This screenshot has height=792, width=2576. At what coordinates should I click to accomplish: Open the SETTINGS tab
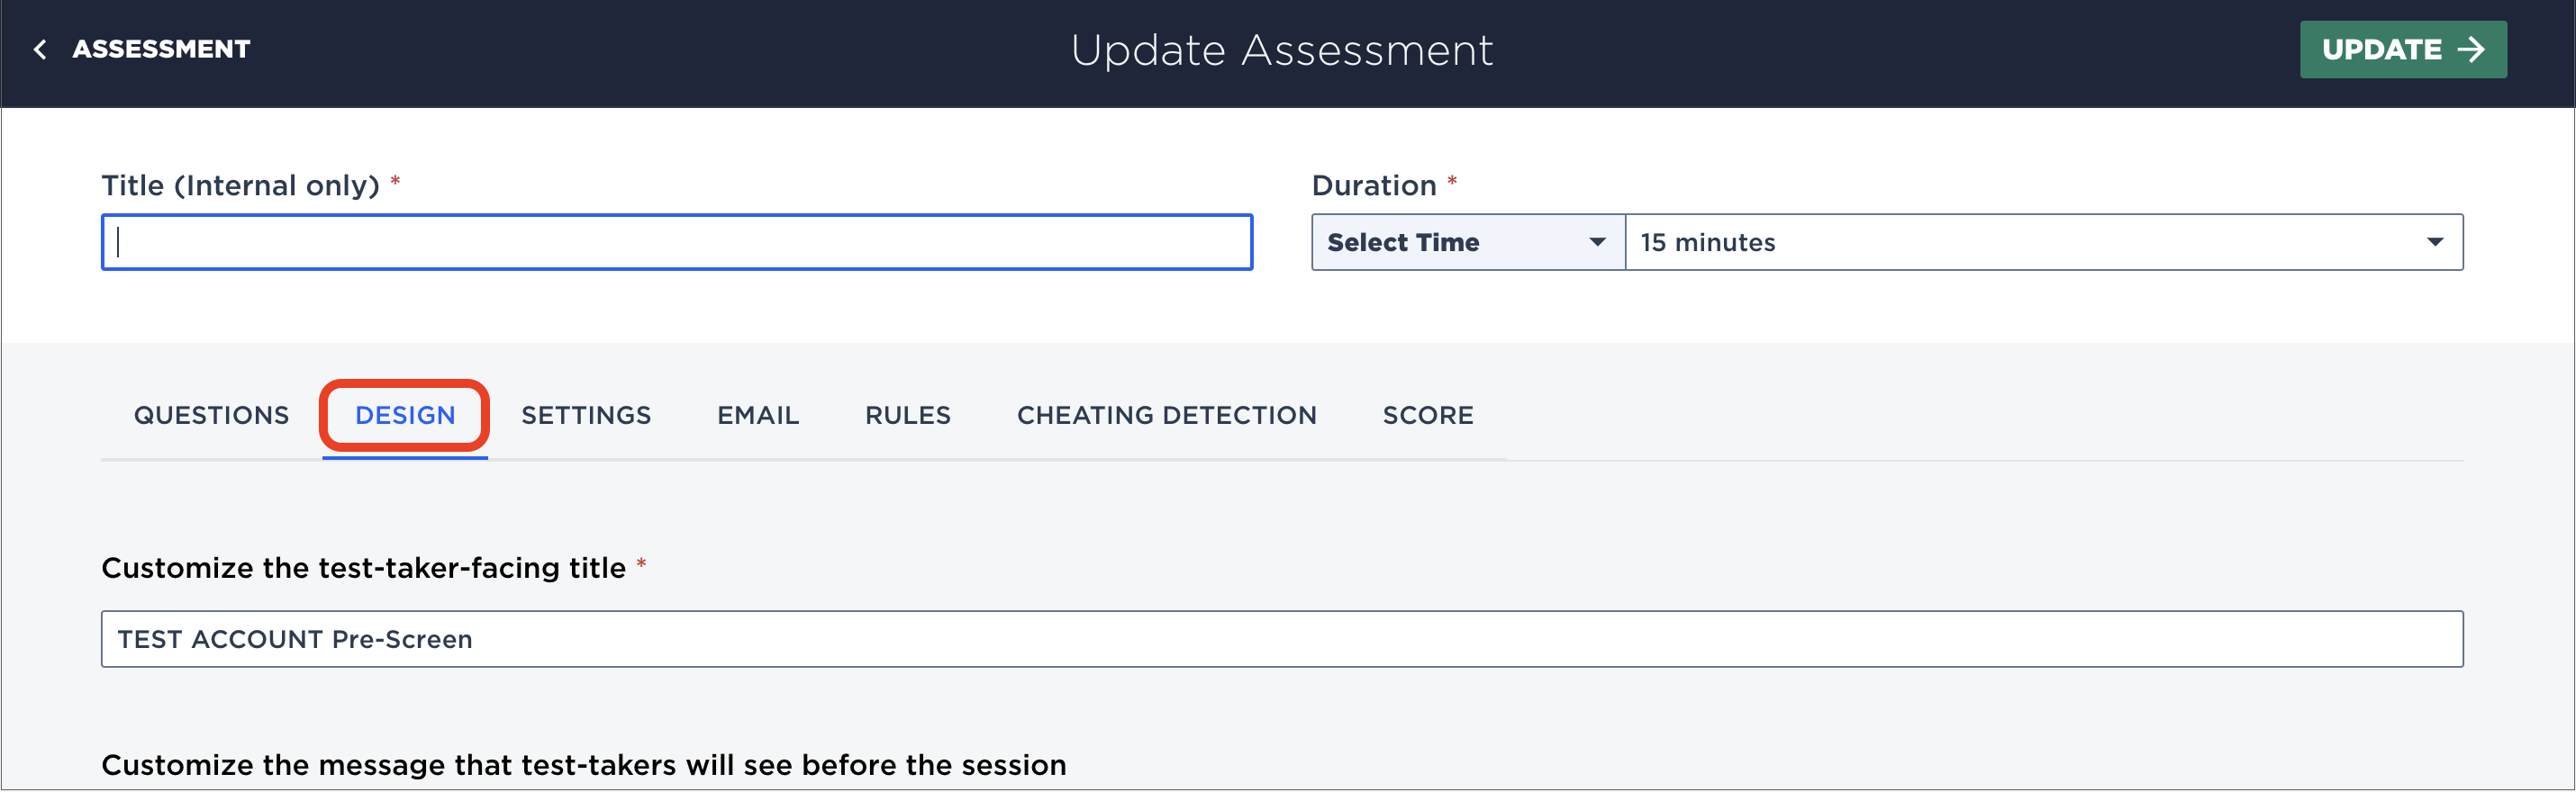586,415
